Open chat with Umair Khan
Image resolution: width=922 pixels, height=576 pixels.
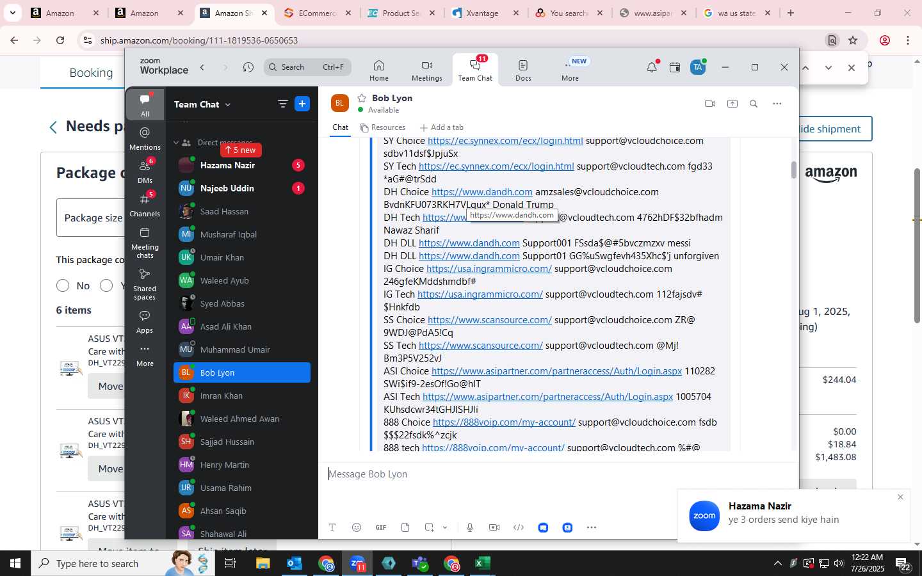coord(242,257)
